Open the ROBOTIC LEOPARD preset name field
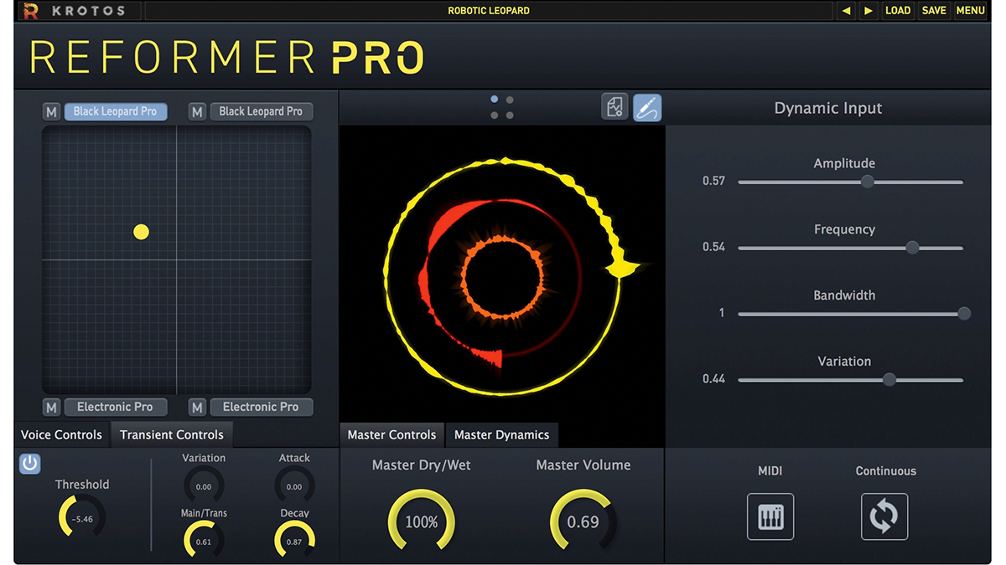The height and width of the screenshot is (565, 1006). [x=489, y=11]
